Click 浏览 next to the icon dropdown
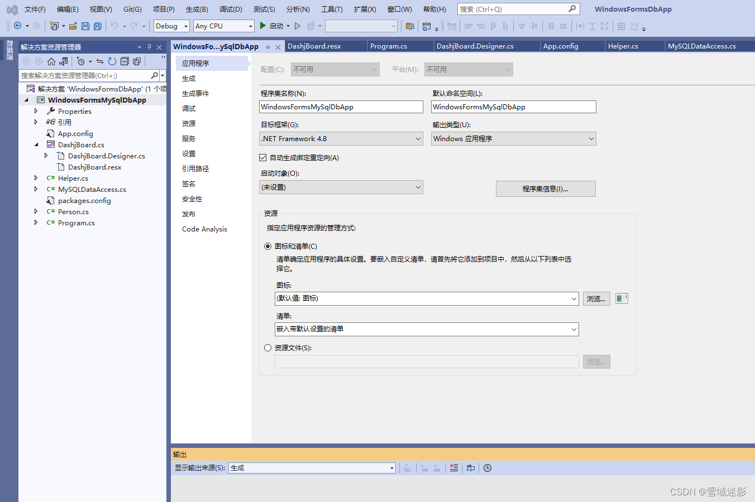 pos(596,298)
